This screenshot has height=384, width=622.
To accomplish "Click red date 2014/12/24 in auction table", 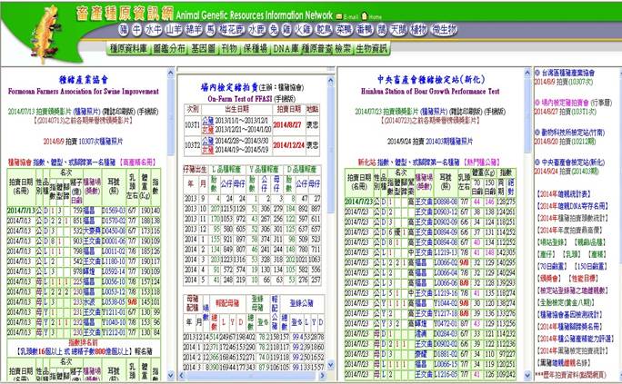I will point(289,145).
